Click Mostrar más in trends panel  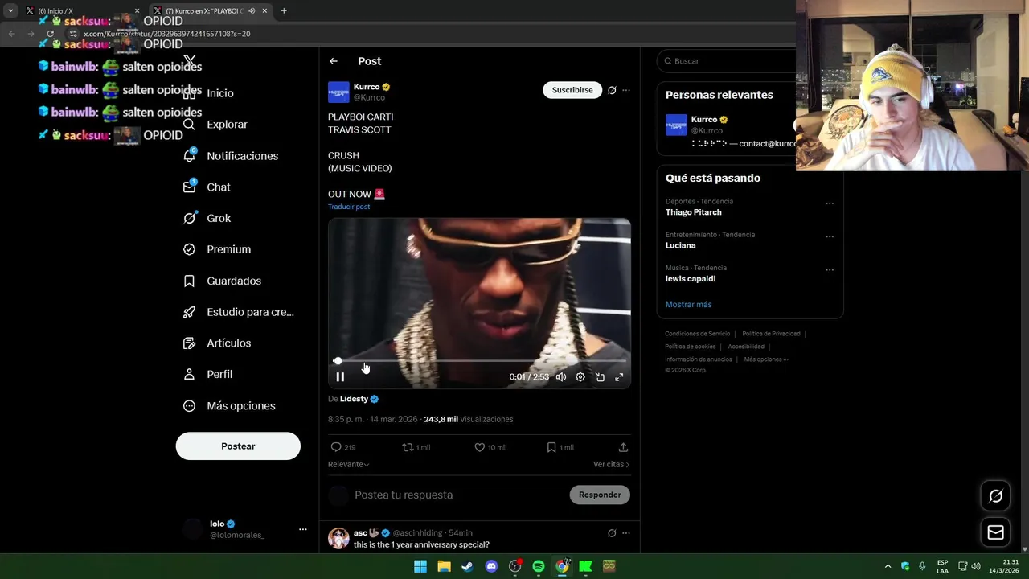point(689,305)
